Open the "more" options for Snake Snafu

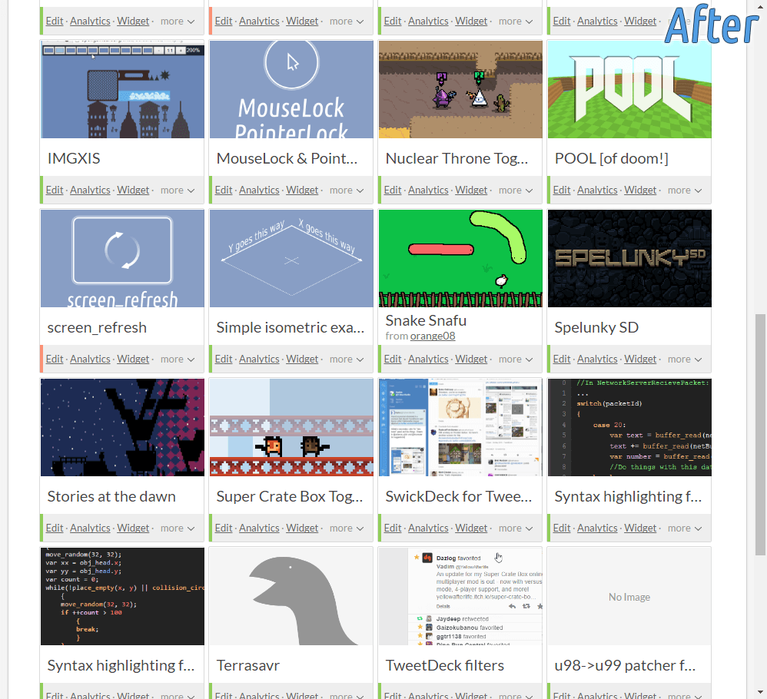(x=515, y=359)
